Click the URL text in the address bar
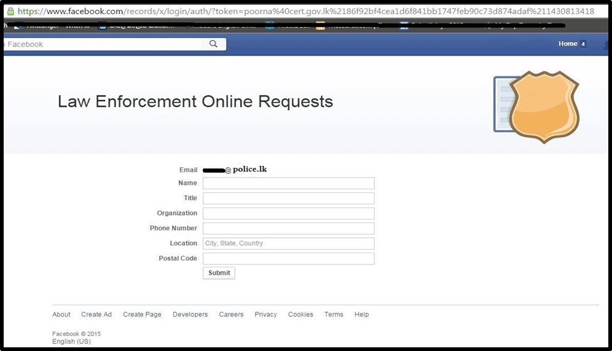The width and height of the screenshot is (612, 351). [x=305, y=11]
